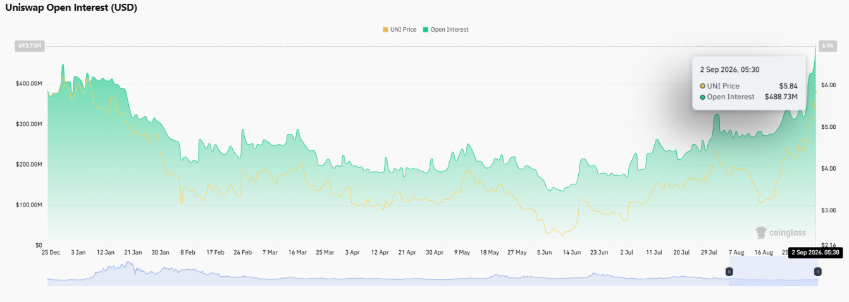Click the '29 Jul' date label
849x302 pixels.
pos(708,252)
